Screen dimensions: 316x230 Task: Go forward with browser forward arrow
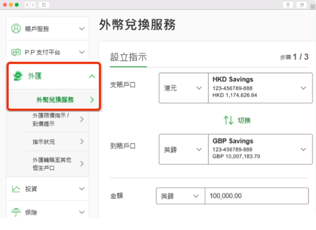[33, 5]
